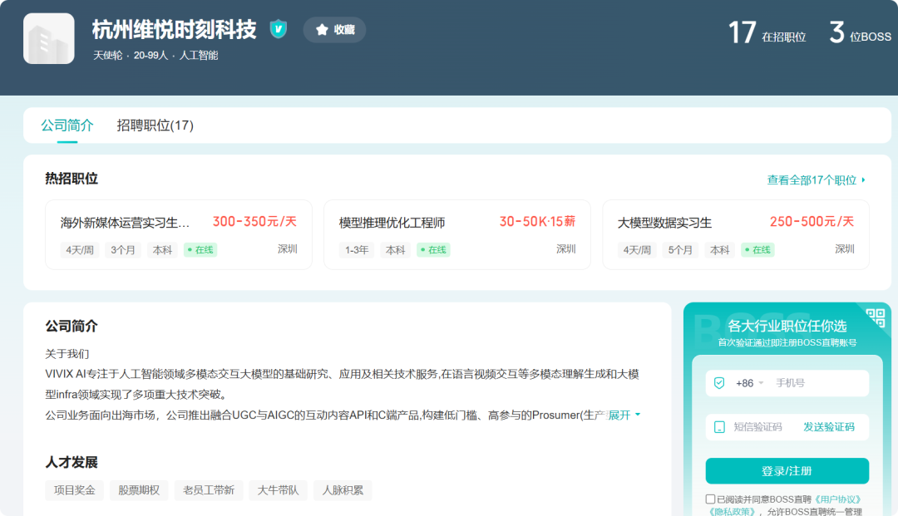Click the arrow icon after 查看全部17个职位

point(863,180)
